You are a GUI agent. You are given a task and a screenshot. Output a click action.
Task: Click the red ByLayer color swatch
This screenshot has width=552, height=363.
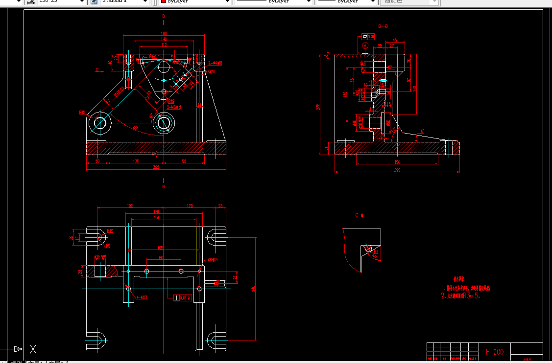pyautogui.click(x=164, y=1)
